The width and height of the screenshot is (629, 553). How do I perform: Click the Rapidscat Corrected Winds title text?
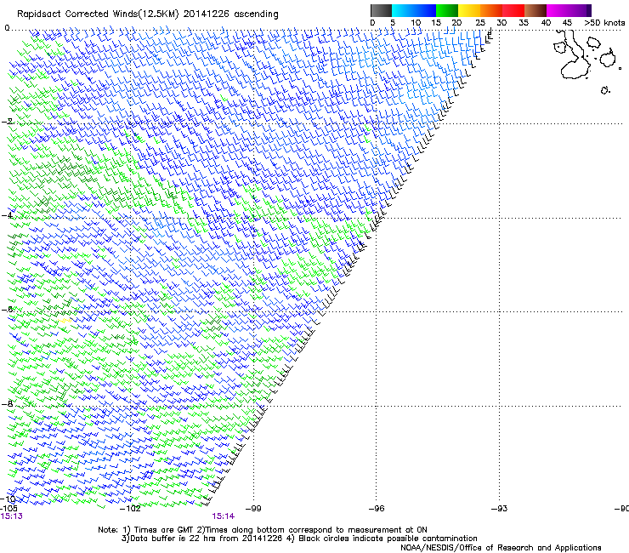[x=148, y=14]
